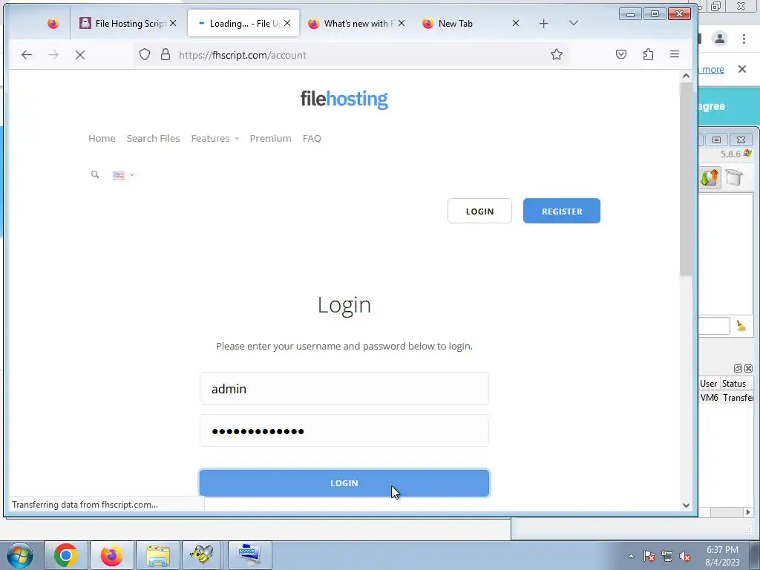Click the 'more' link in background window

713,69
